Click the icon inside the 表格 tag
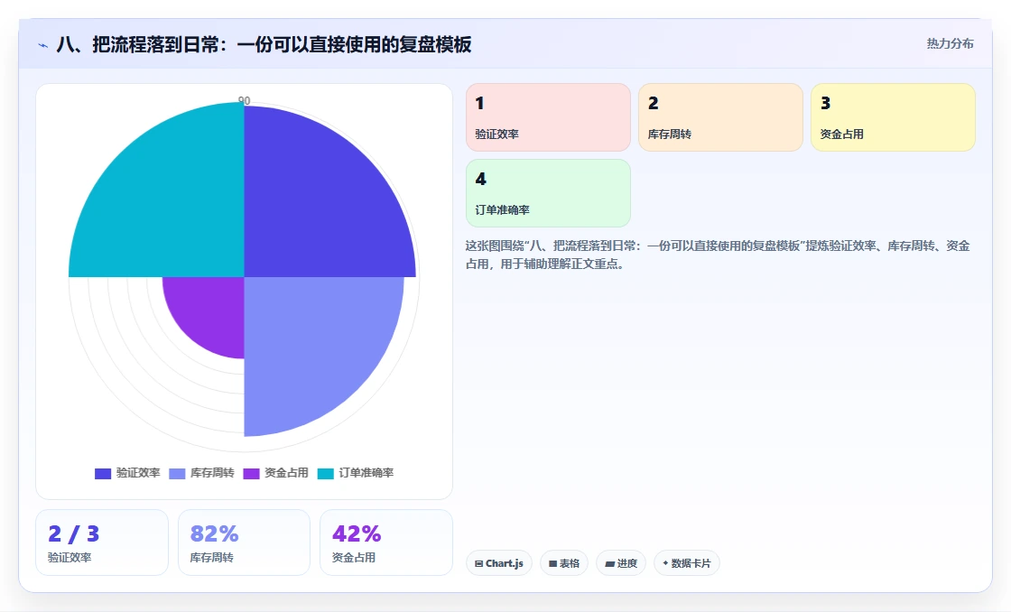Screen dimensions: 1011x612 click(552, 563)
